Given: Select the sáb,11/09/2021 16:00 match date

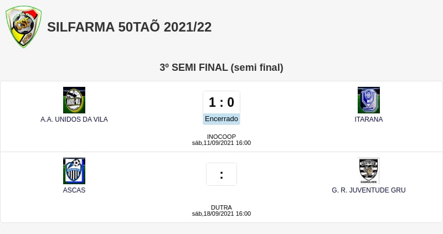Looking at the screenshot, I should pos(221,143).
